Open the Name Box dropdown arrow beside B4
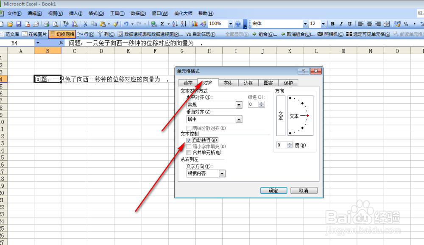424x245 pixels. coord(38,43)
